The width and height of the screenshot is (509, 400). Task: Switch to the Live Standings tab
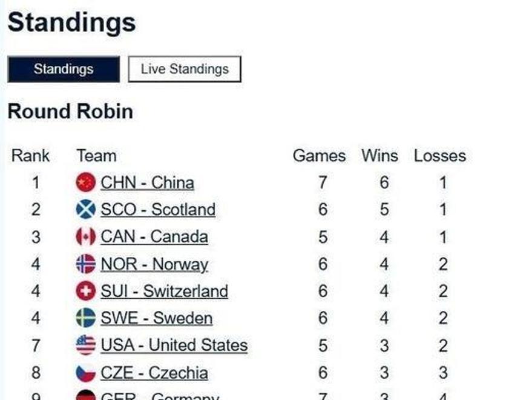pos(185,69)
